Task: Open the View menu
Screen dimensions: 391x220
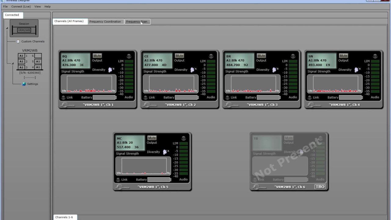Action: [38, 6]
